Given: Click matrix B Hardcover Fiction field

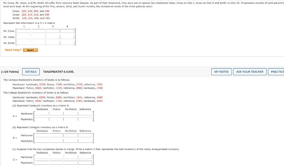Looking at the screenshot, I should coord(57,135).
